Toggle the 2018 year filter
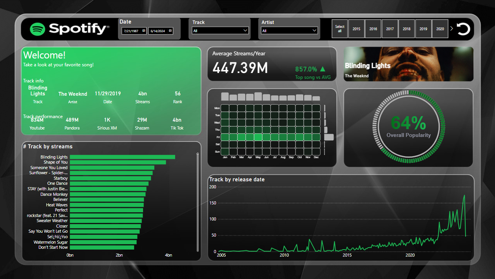495x279 pixels. click(406, 29)
